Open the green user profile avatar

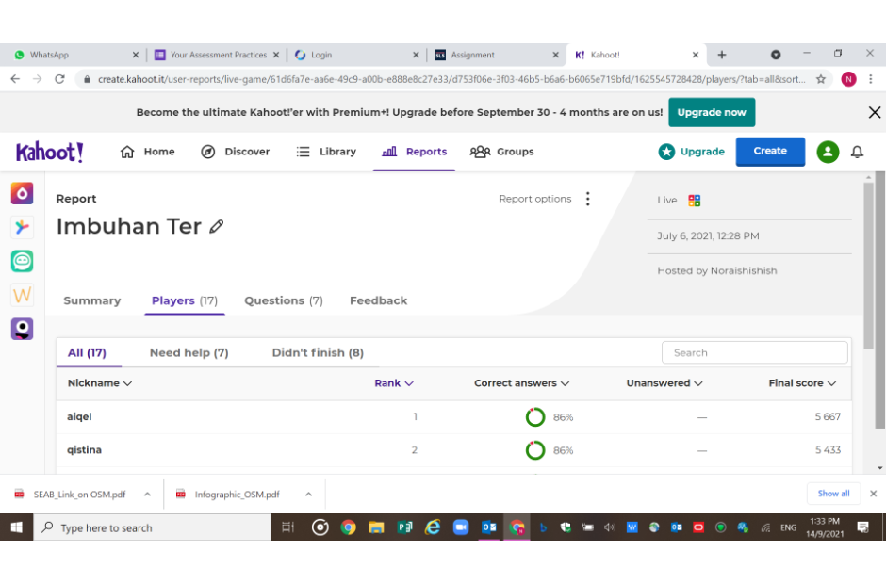coord(828,152)
